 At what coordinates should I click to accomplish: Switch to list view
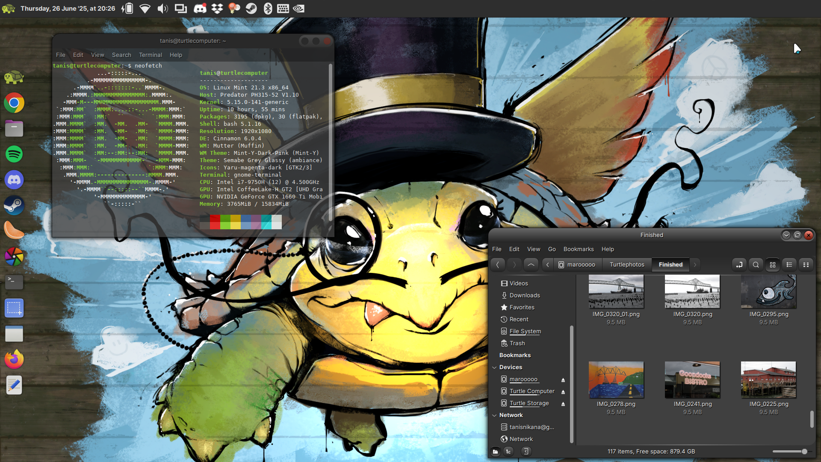tap(789, 265)
